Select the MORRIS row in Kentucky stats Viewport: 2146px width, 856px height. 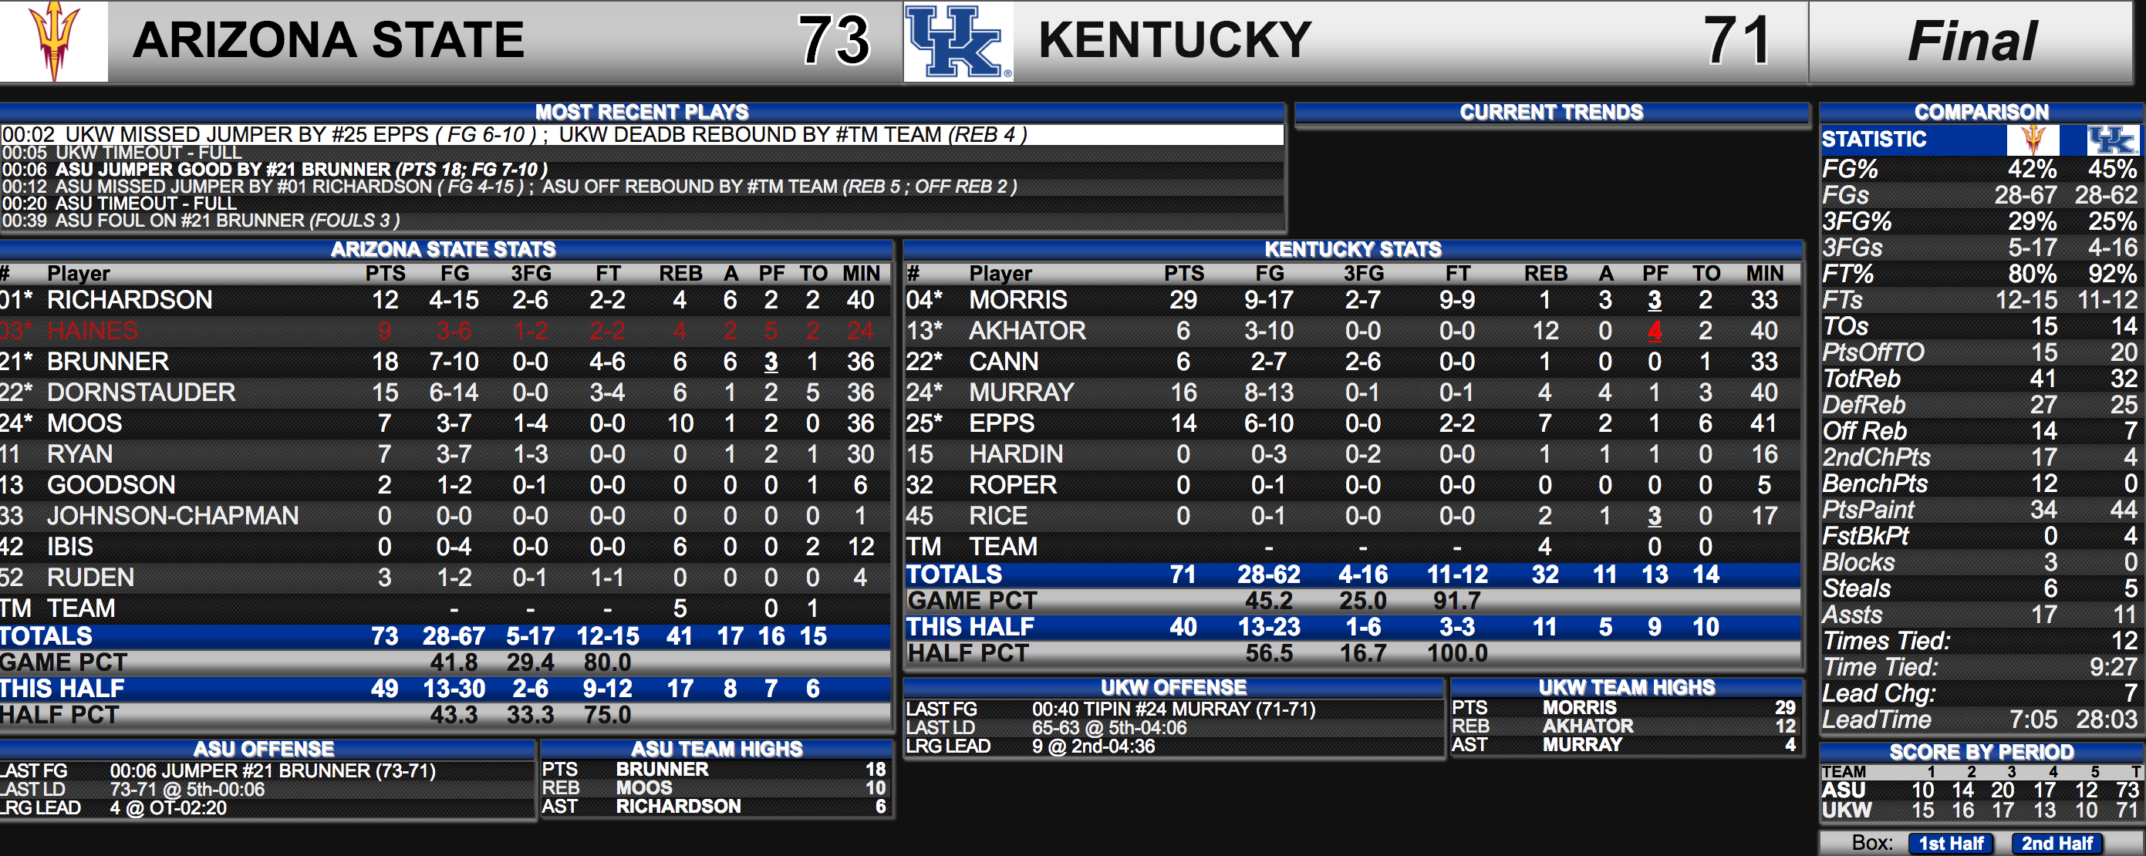(1351, 300)
